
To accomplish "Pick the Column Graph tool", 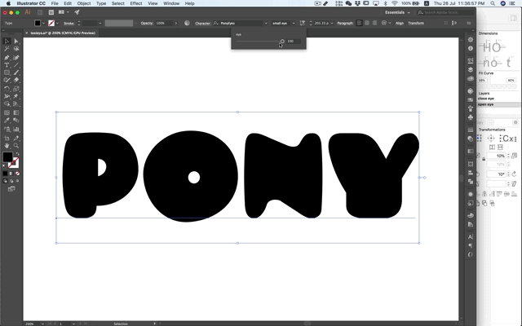I will tap(16, 129).
